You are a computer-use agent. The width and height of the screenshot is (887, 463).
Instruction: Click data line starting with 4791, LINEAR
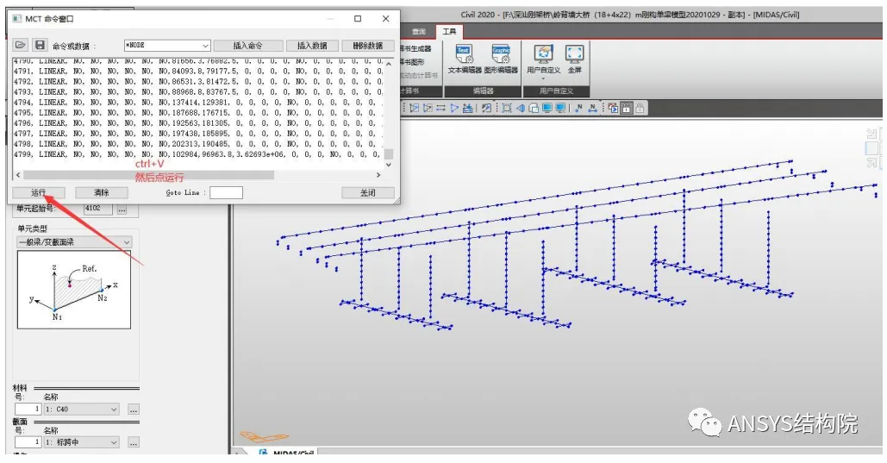click(x=198, y=72)
